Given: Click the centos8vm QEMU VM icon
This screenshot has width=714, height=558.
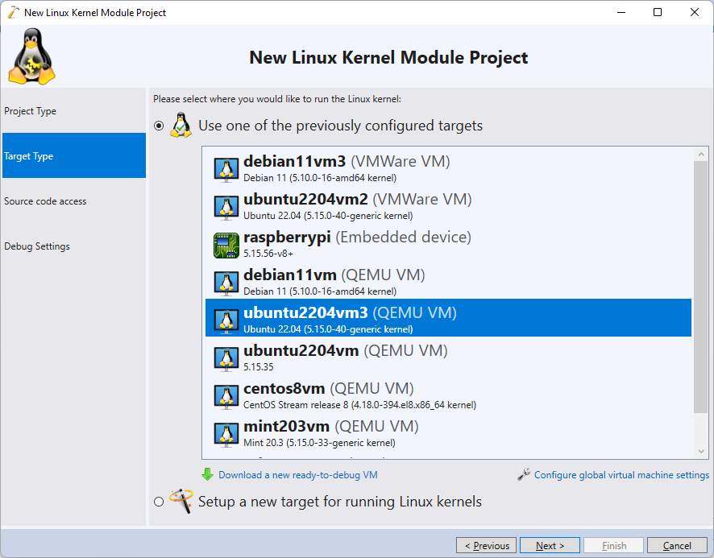Looking at the screenshot, I should point(226,396).
